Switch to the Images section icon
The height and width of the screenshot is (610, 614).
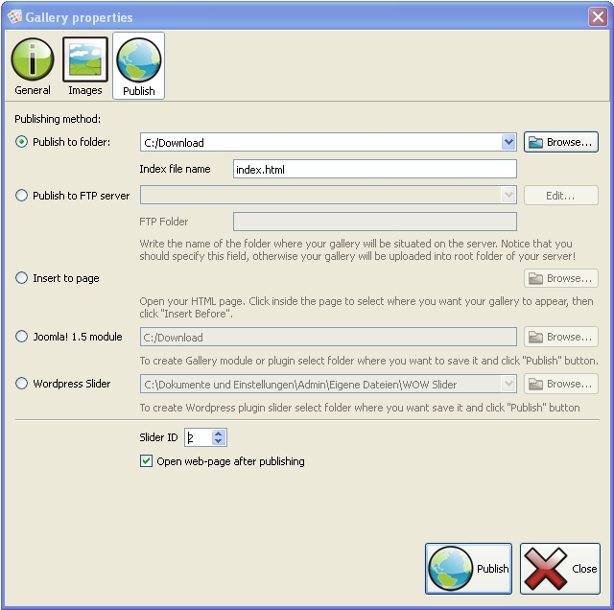(x=84, y=59)
